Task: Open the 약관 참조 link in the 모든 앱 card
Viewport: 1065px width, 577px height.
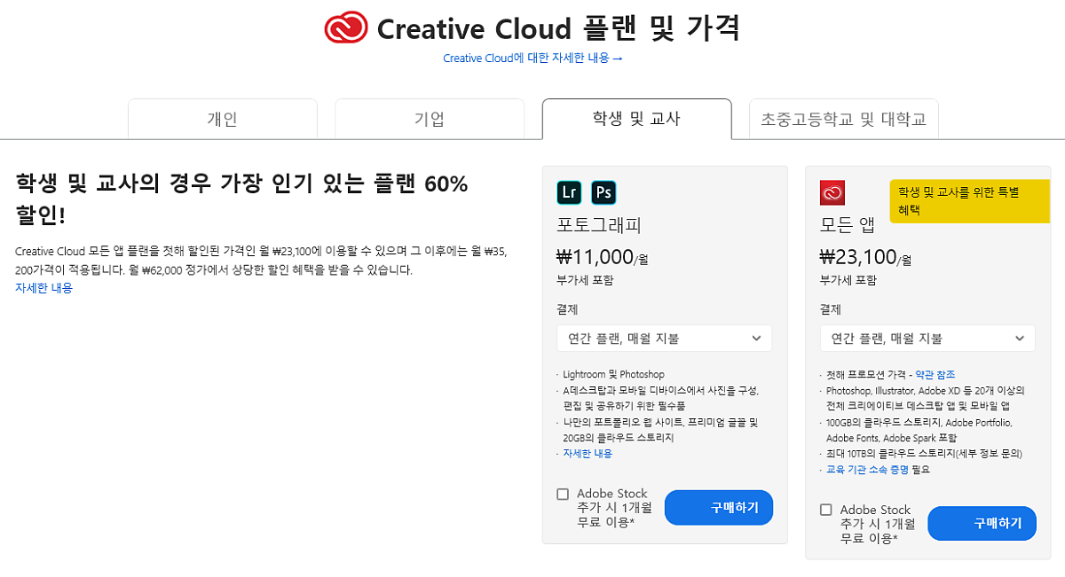Action: coord(935,375)
